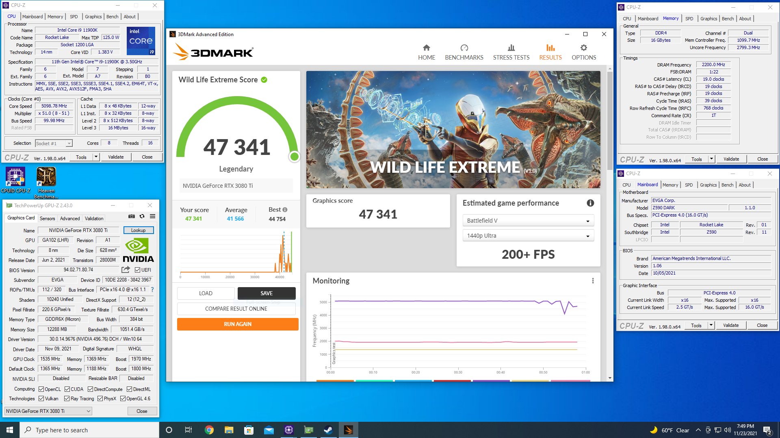Click info icon next to Best score
Viewport: 780px width, 438px height.
pyautogui.click(x=285, y=210)
